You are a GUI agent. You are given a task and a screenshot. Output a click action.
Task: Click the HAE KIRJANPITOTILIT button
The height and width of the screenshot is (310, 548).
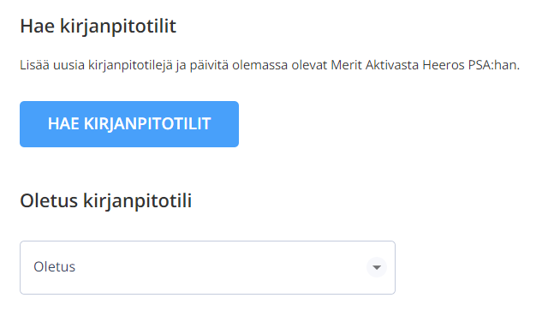click(129, 124)
